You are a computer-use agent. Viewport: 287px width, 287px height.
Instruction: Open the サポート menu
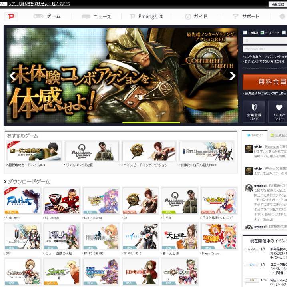tap(246, 16)
